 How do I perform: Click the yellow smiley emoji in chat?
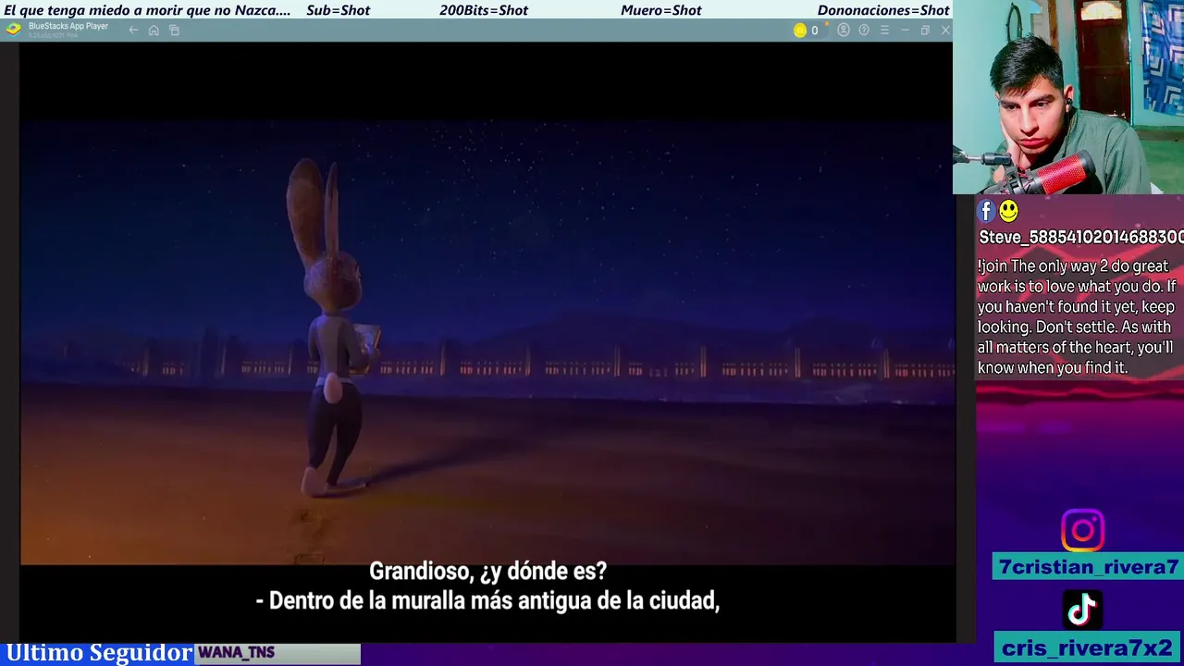1008,212
